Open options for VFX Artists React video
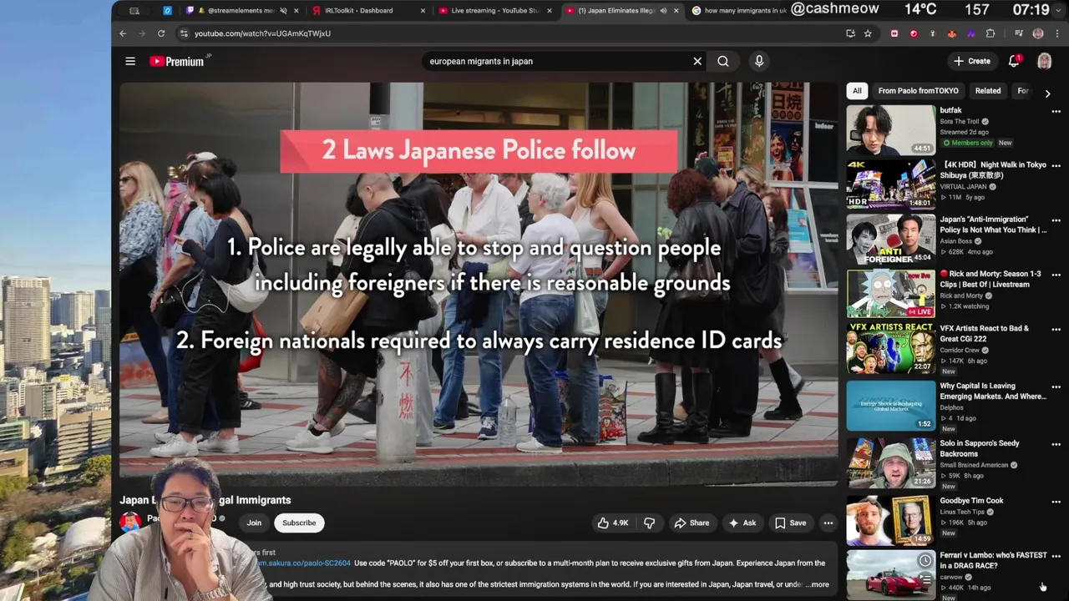 tap(1056, 329)
